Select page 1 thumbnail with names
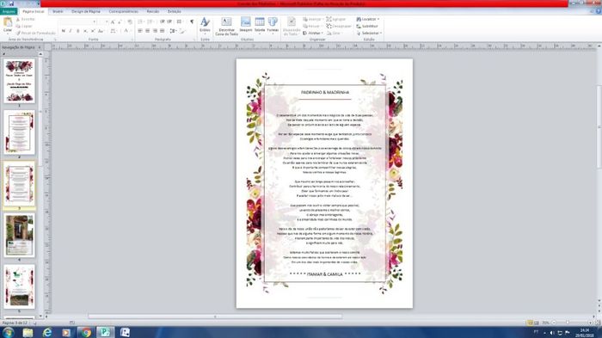Image resolution: width=602 pixels, height=338 pixels. pos(19,81)
